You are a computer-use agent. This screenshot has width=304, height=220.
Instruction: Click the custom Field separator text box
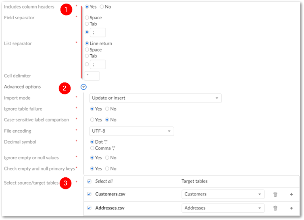(x=98, y=33)
